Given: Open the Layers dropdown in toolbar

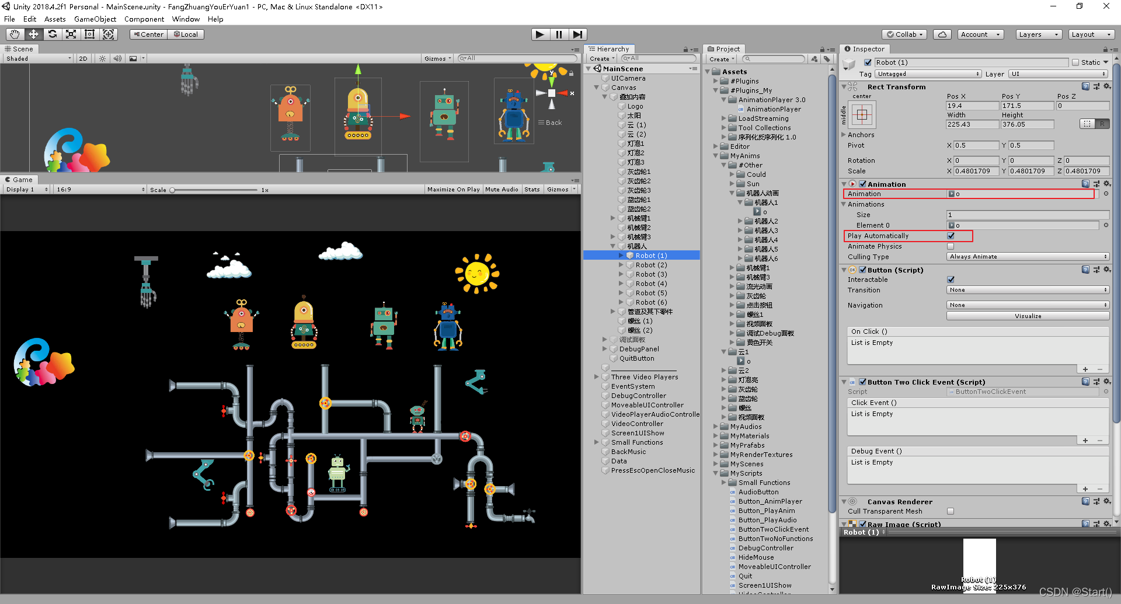Looking at the screenshot, I should 1038,34.
